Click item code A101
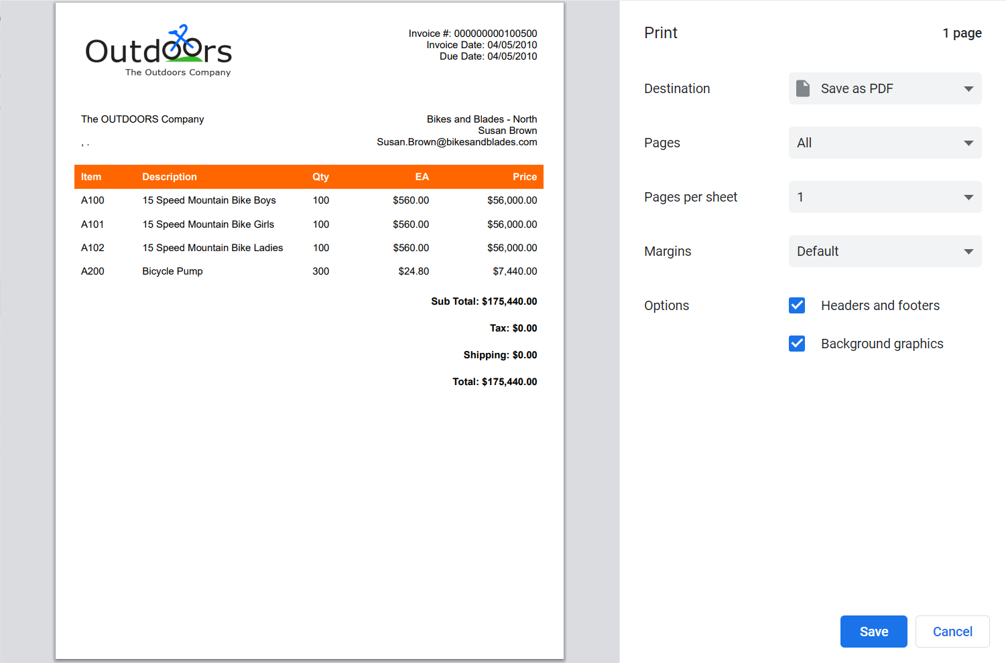 point(92,224)
